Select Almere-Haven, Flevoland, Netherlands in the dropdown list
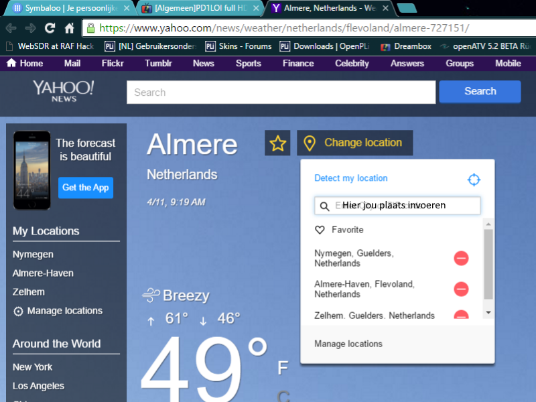The width and height of the screenshot is (536, 402). 364,289
